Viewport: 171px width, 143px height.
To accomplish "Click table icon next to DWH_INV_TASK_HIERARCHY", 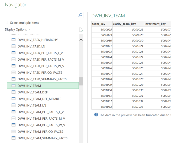I will point(13,40).
